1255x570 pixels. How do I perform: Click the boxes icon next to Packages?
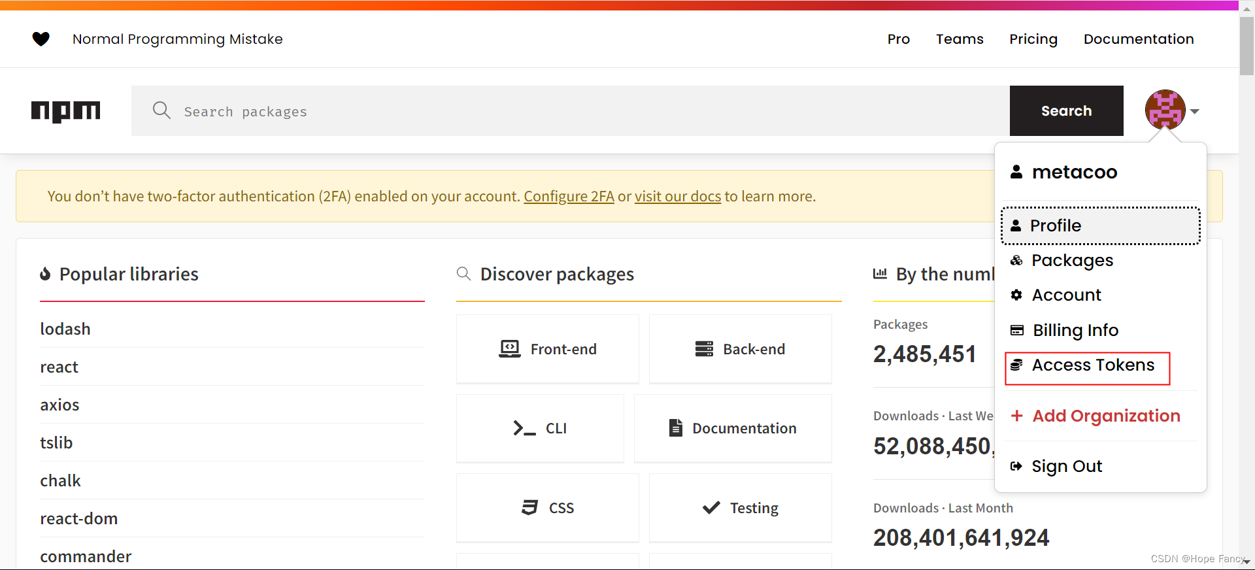click(1016, 260)
